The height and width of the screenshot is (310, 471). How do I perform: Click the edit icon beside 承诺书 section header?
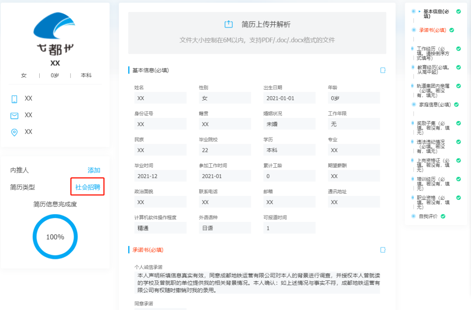click(x=382, y=249)
